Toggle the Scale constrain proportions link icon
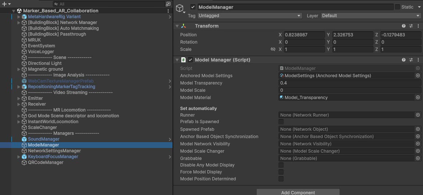This screenshot has height=195, width=423. [x=273, y=49]
